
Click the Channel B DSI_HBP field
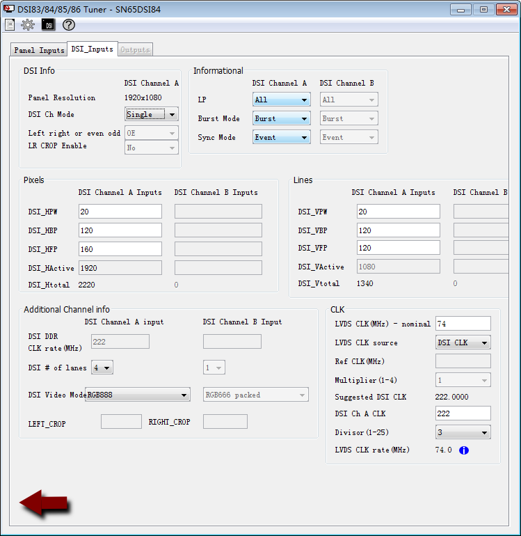pos(218,230)
